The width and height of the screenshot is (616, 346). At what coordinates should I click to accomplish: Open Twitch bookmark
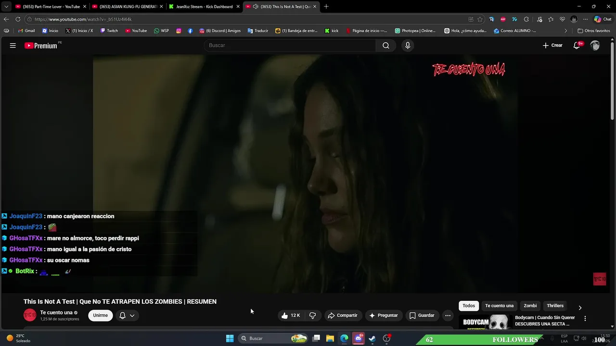(109, 31)
